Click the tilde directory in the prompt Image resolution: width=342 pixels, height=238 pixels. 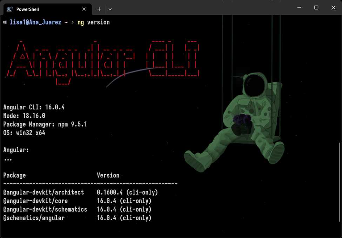coord(66,22)
